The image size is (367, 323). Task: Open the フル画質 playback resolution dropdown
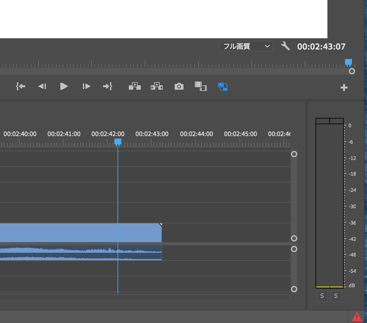[246, 46]
